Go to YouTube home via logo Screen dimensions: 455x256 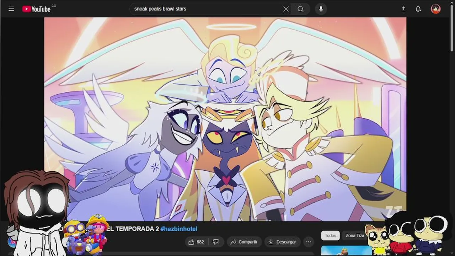coord(36,9)
